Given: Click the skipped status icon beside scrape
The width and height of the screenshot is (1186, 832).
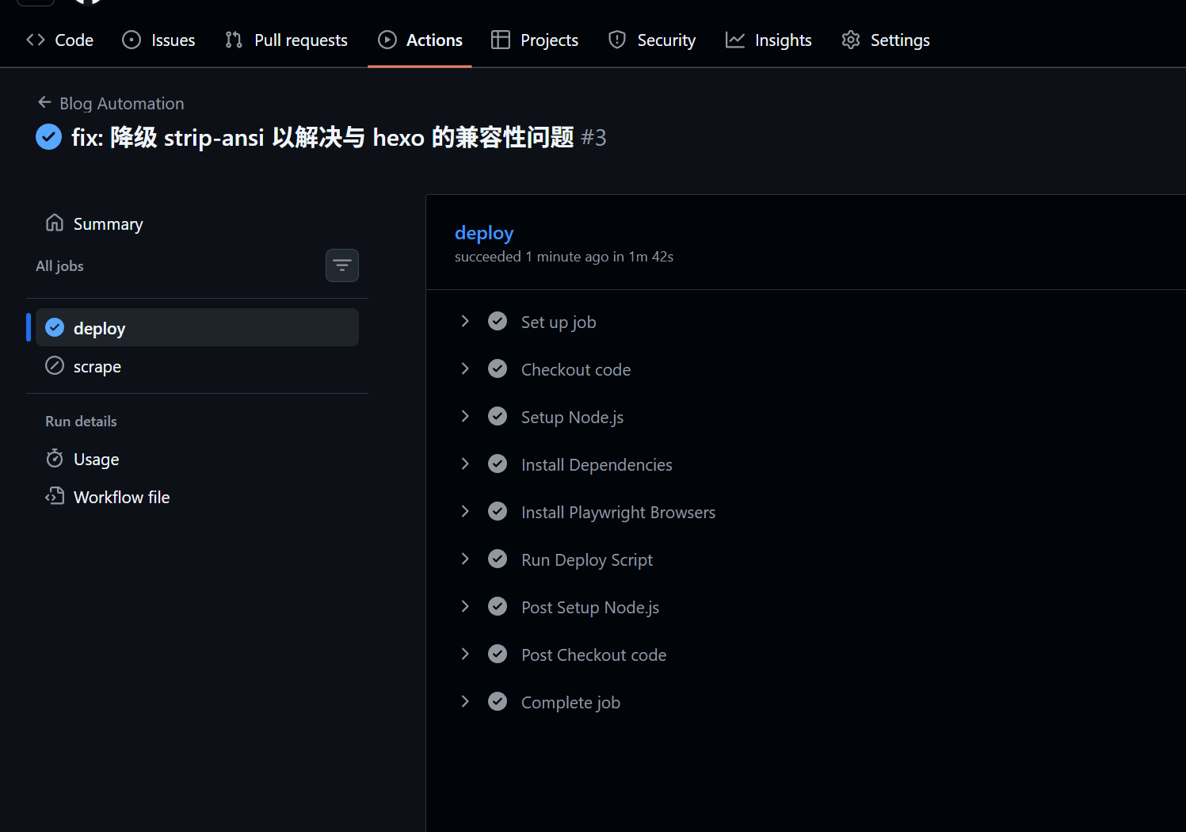Looking at the screenshot, I should pos(55,366).
